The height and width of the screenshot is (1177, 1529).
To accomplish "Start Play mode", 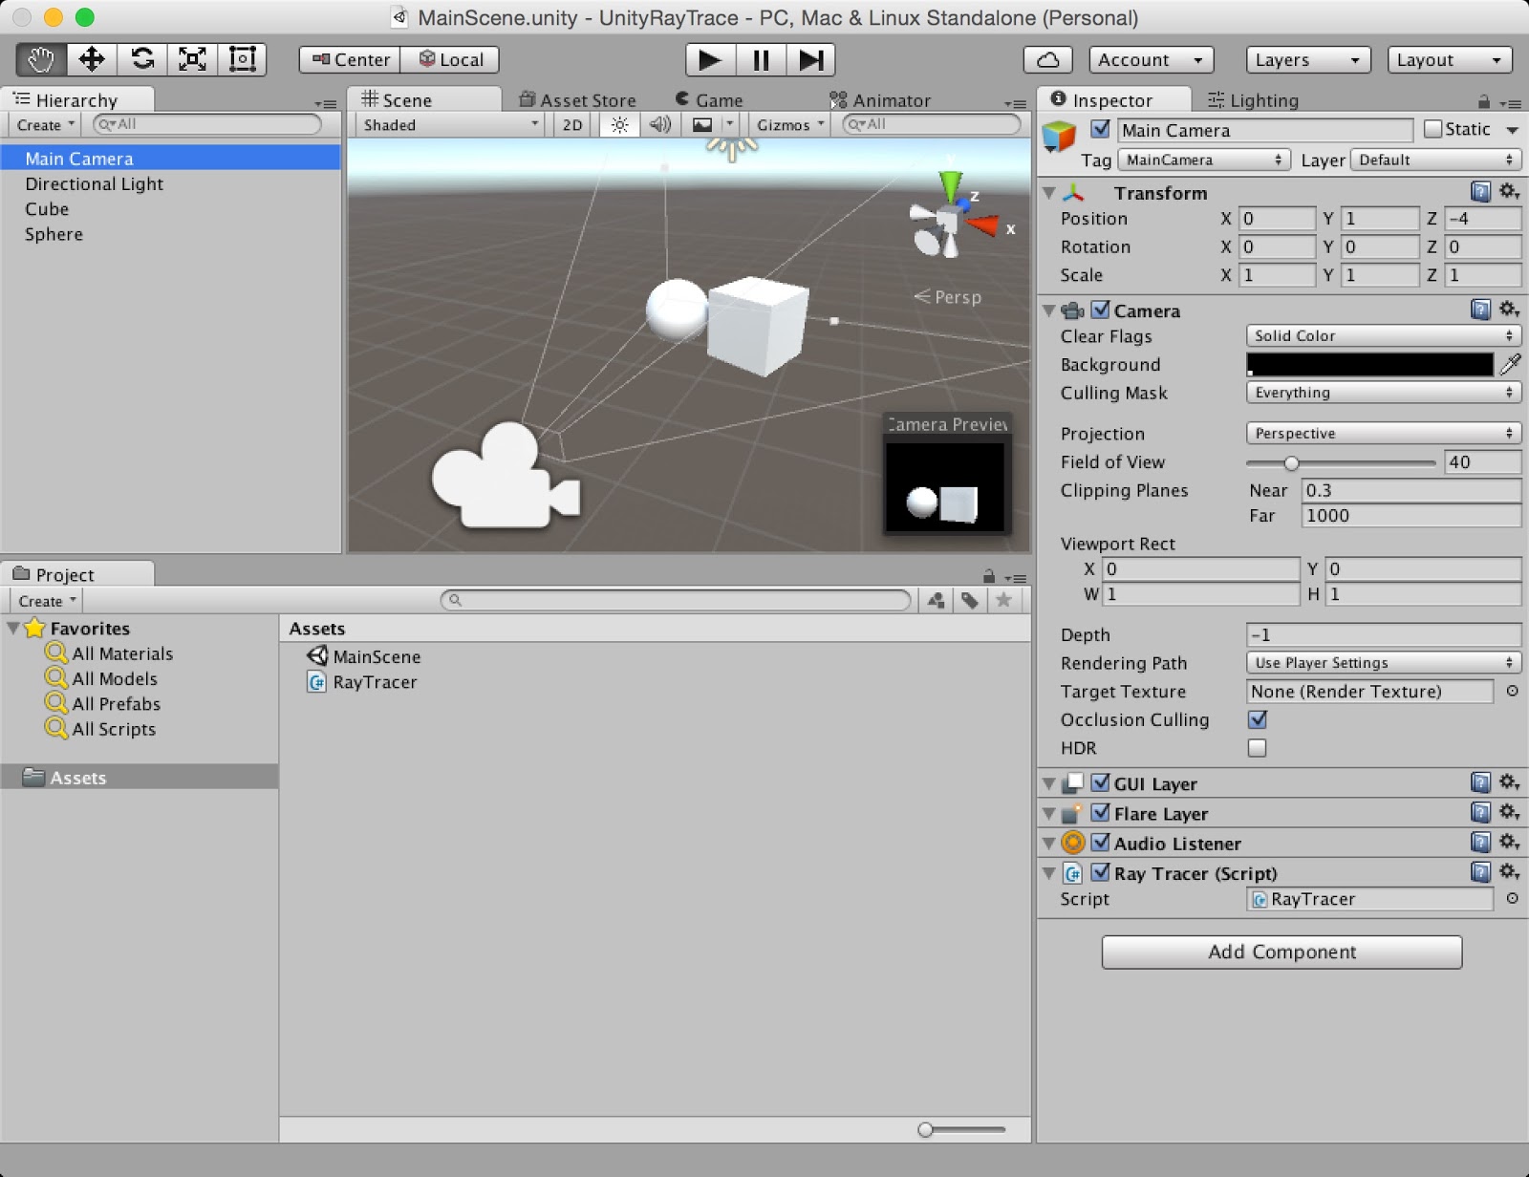I will coord(710,59).
